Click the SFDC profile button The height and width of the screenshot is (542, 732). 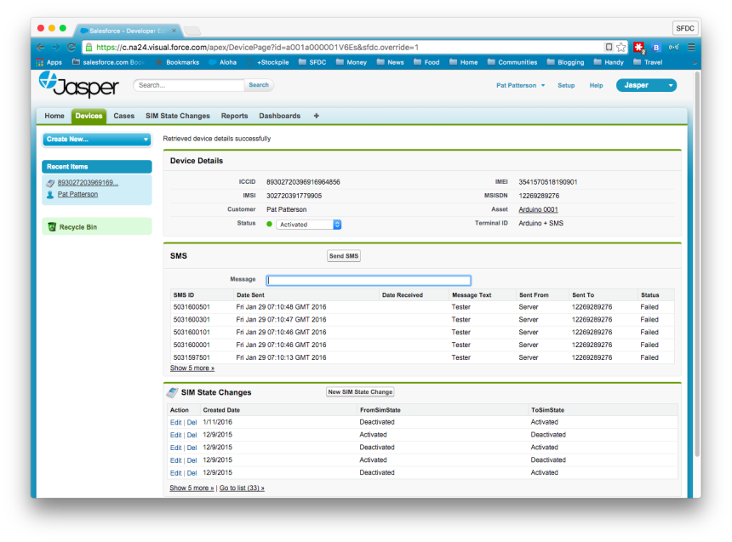click(685, 28)
